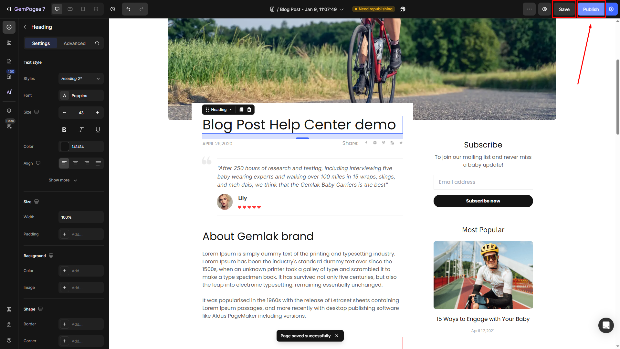
Task: Expand Show more text options
Action: [x=63, y=180]
